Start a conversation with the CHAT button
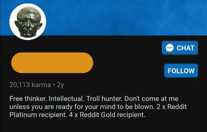The width and height of the screenshot is (207, 132). pyautogui.click(x=180, y=48)
